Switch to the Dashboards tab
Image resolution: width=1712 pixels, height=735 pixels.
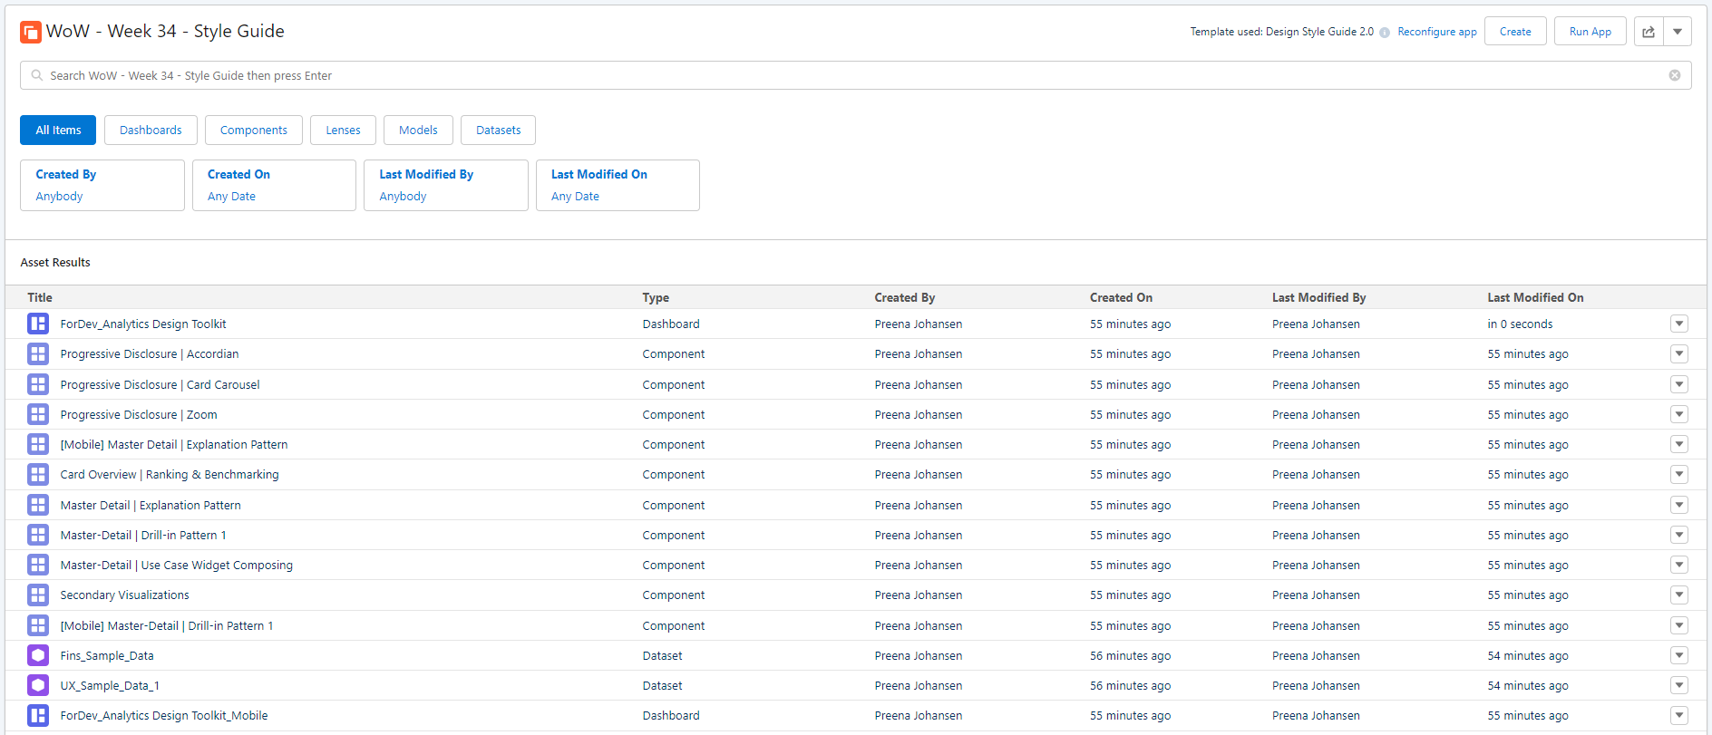point(151,130)
